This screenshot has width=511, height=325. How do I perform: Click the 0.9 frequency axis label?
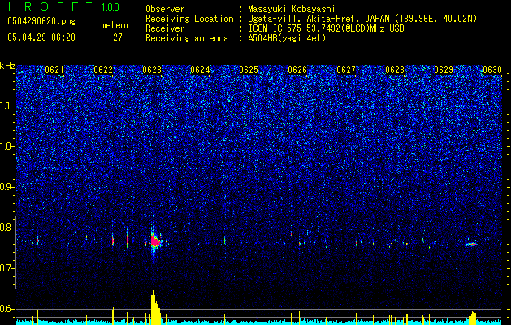(7, 187)
